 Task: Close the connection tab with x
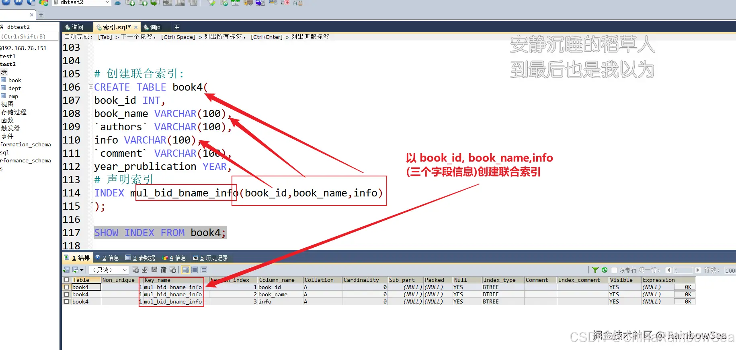(x=32, y=15)
